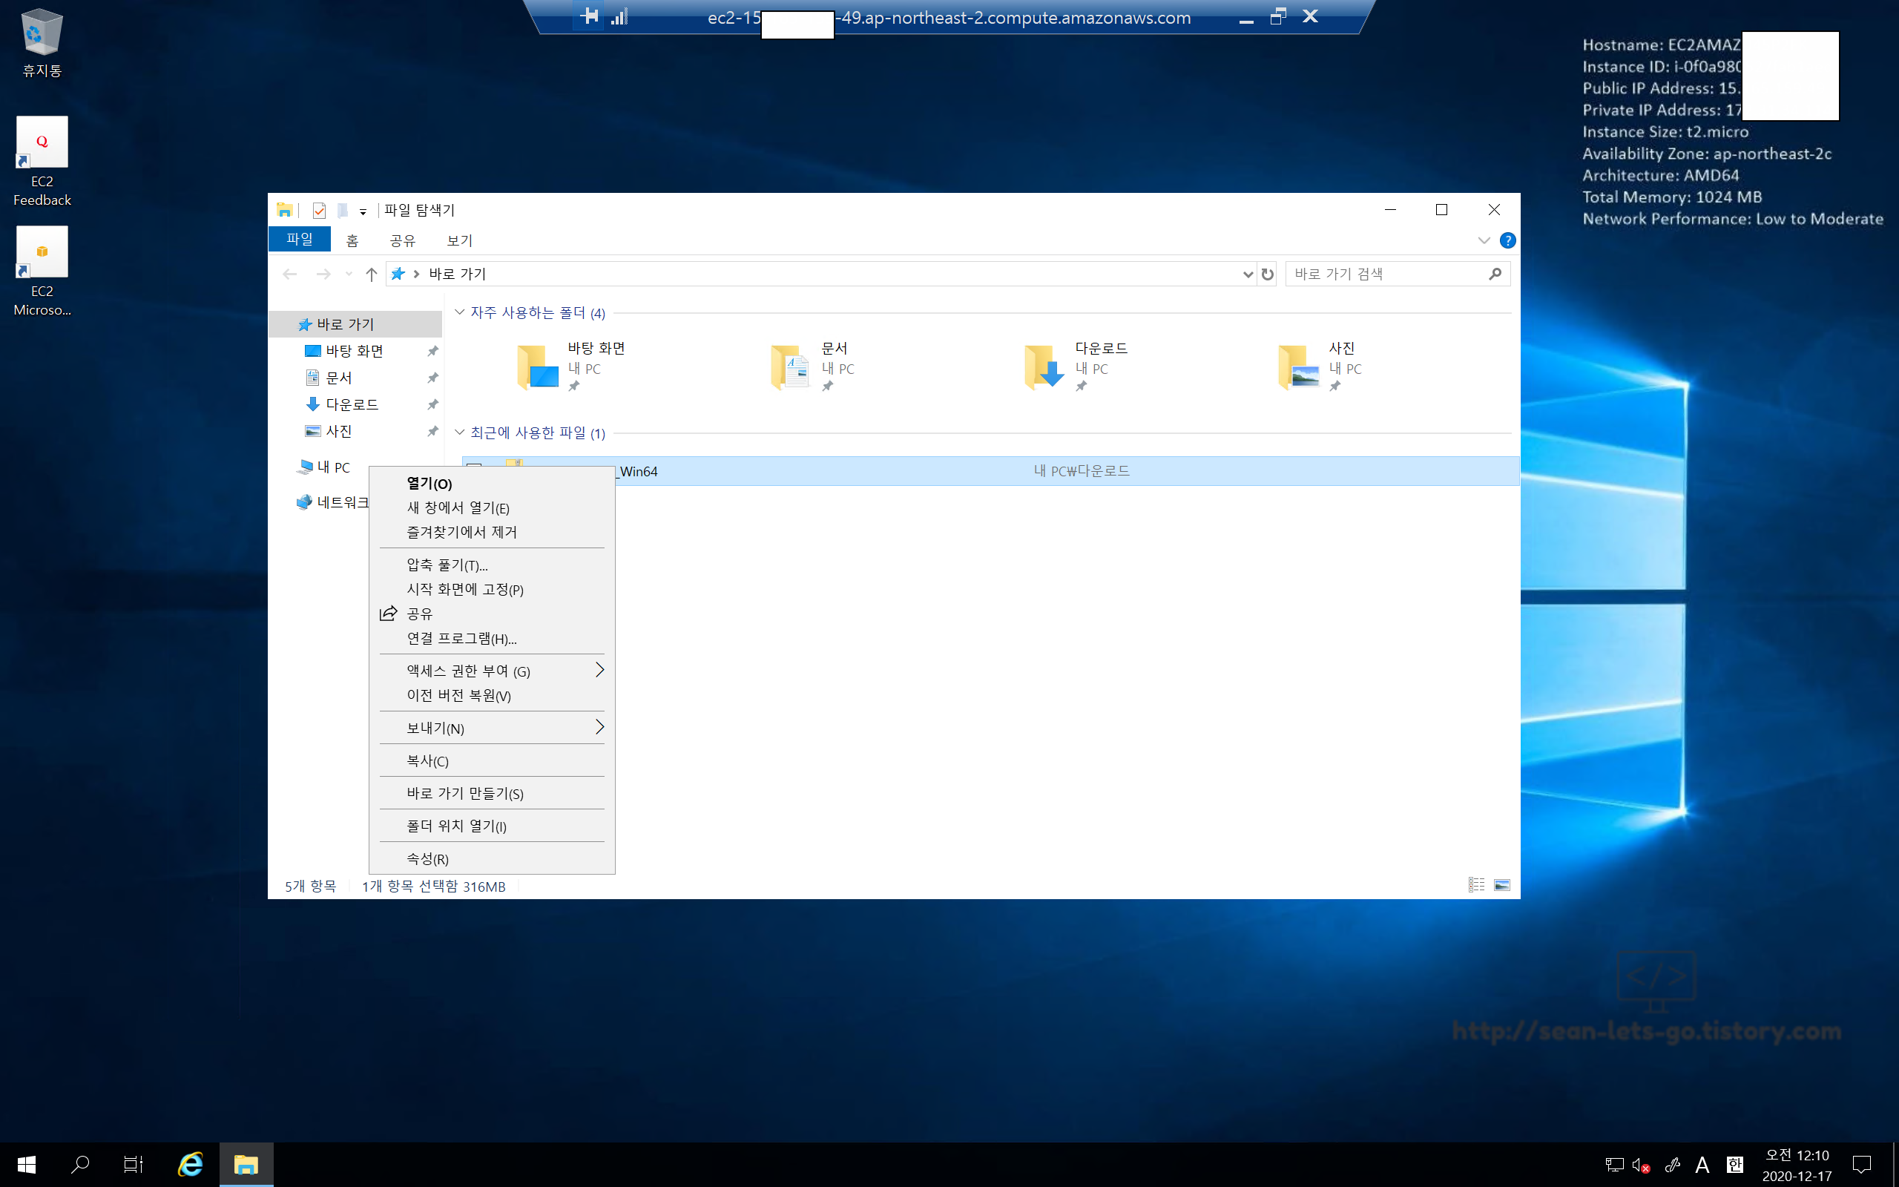Select 내 PC in the navigation pane
This screenshot has width=1899, height=1187.
[333, 467]
